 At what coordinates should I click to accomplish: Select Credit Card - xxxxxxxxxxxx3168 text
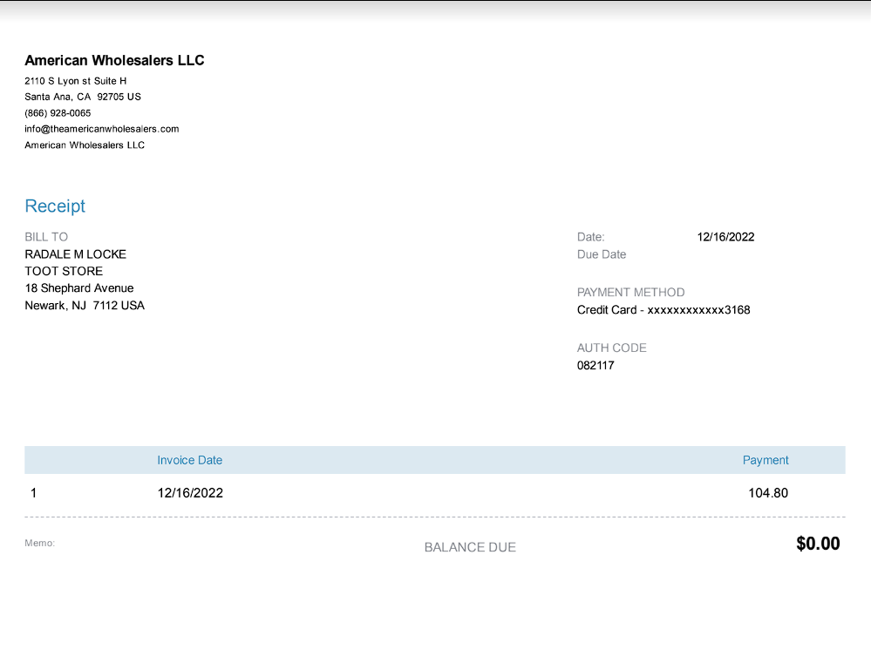click(x=663, y=309)
